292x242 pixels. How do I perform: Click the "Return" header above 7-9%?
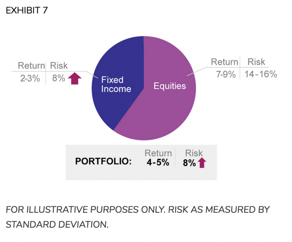click(225, 62)
